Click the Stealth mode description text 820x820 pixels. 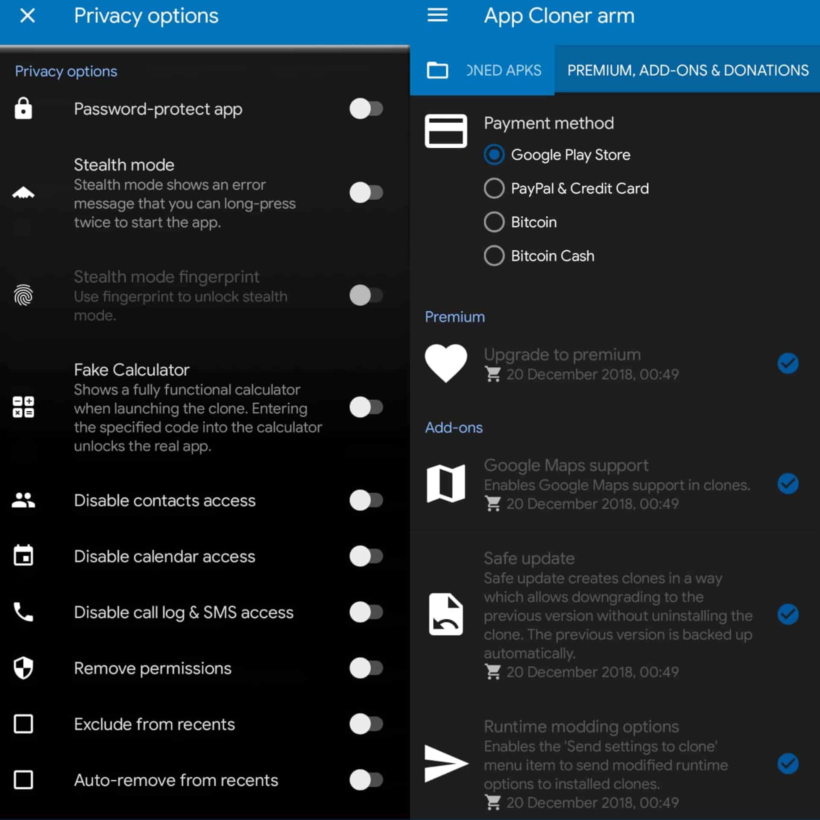click(184, 204)
